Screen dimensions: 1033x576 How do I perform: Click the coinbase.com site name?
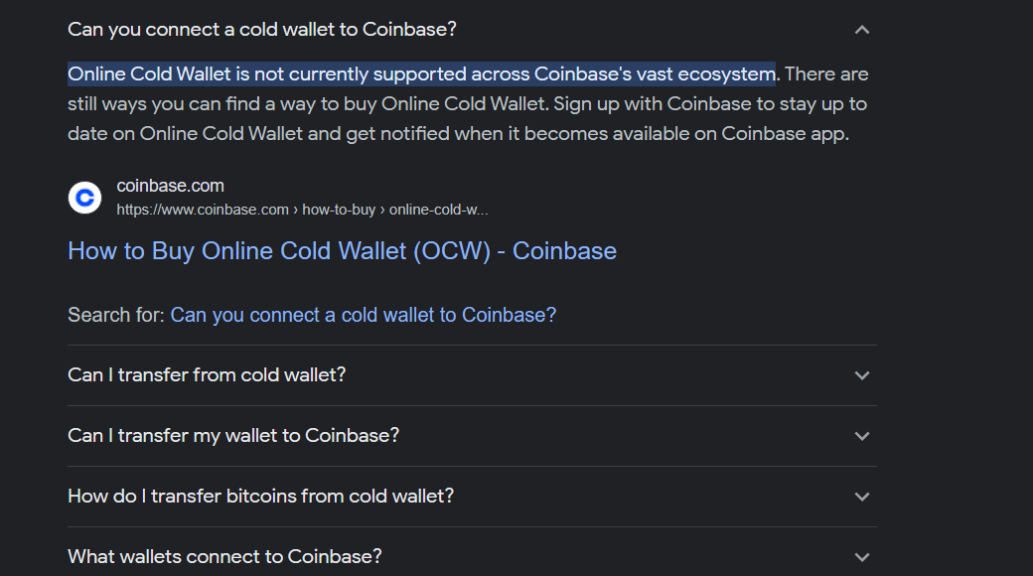coord(170,186)
